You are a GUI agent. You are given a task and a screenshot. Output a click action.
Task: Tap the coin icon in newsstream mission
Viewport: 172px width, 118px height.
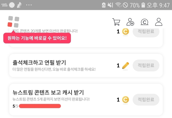tap(125, 100)
